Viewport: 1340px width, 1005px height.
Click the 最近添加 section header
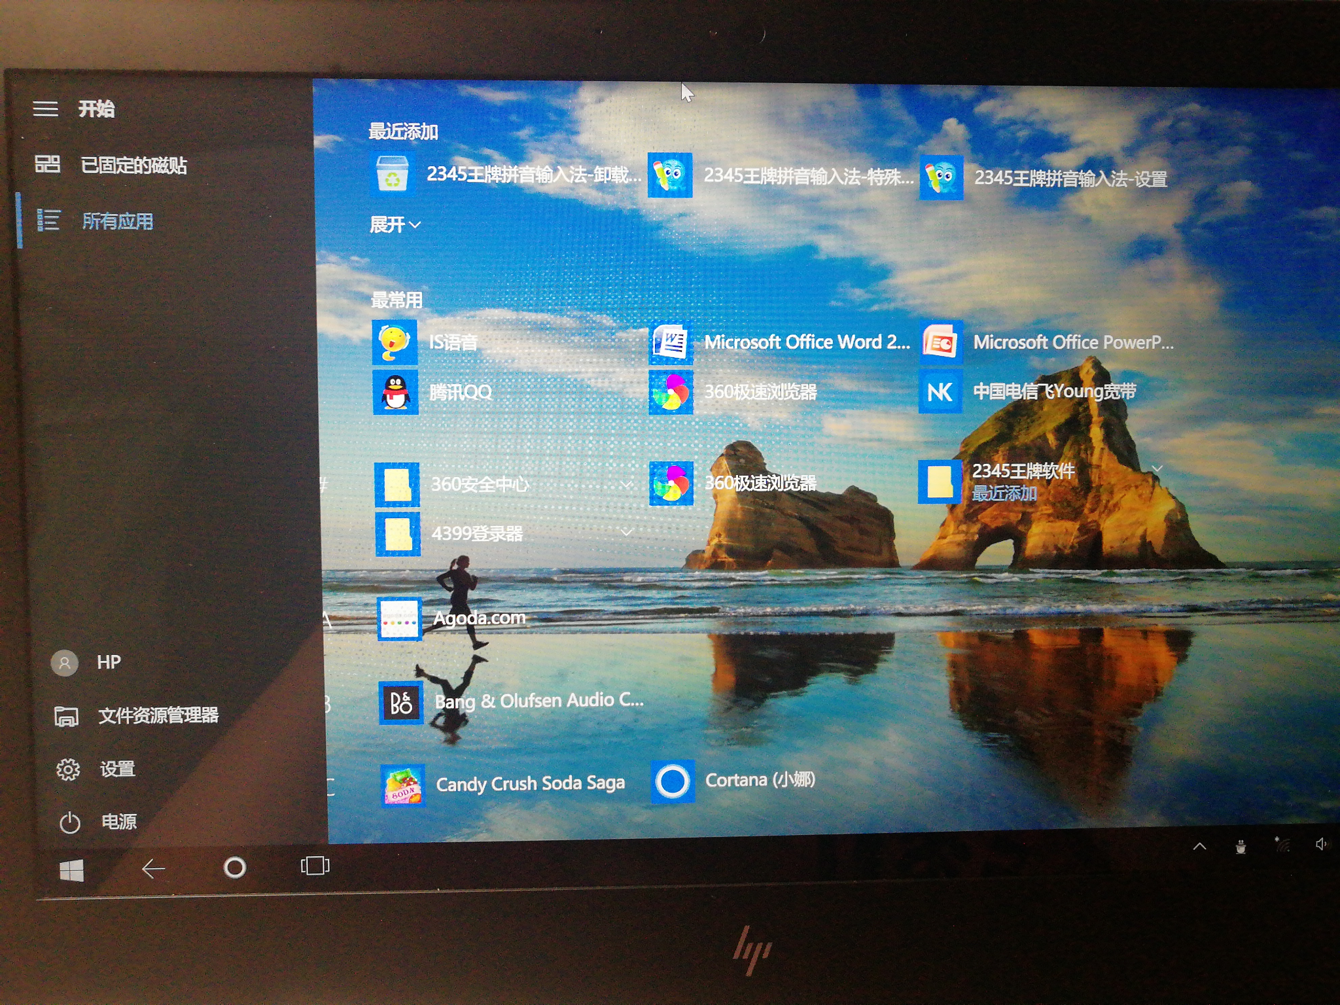pos(403,132)
